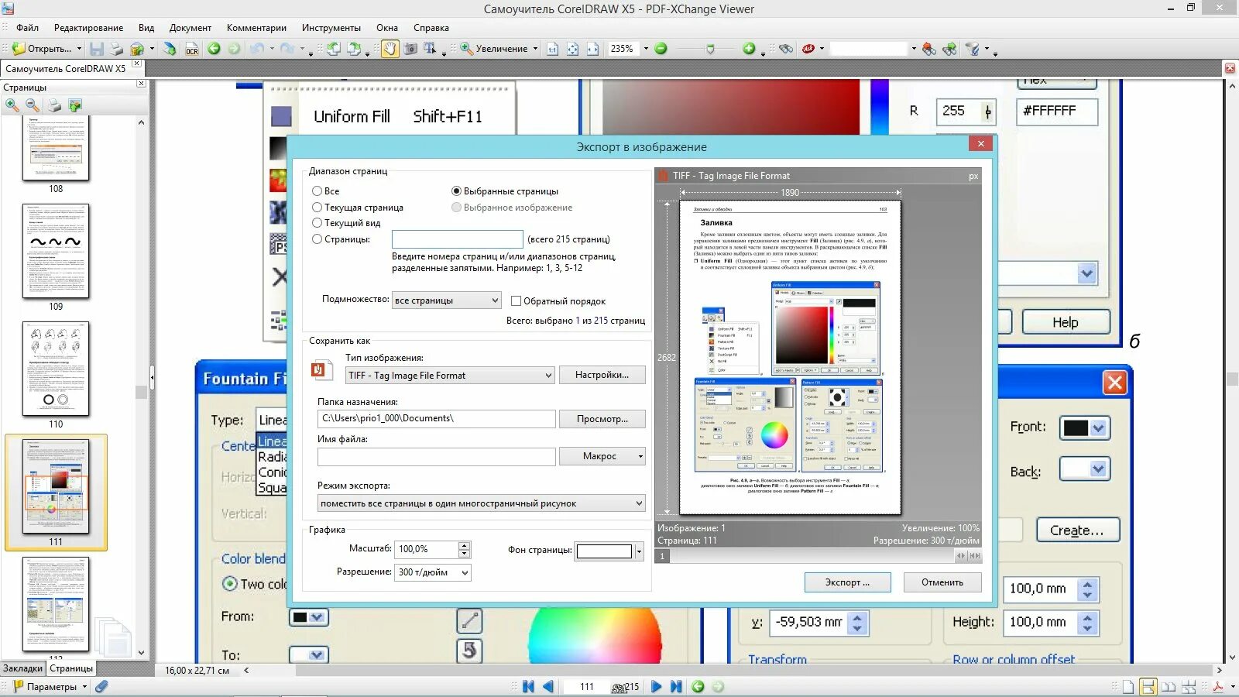Switch to facing pages layout icon
This screenshot has width=1239, height=697.
pos(1169,686)
